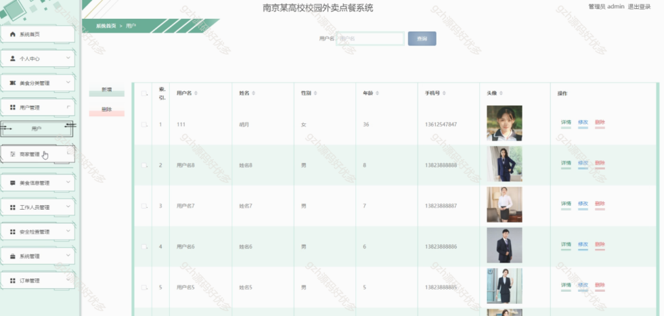
Task: Click the 查询 search button
Action: coord(421,38)
